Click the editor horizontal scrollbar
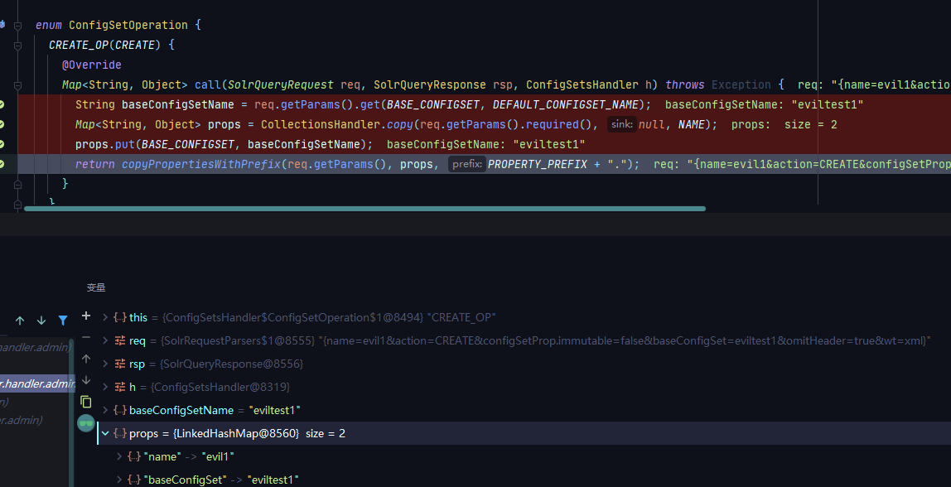951x487 pixels. (x=364, y=209)
